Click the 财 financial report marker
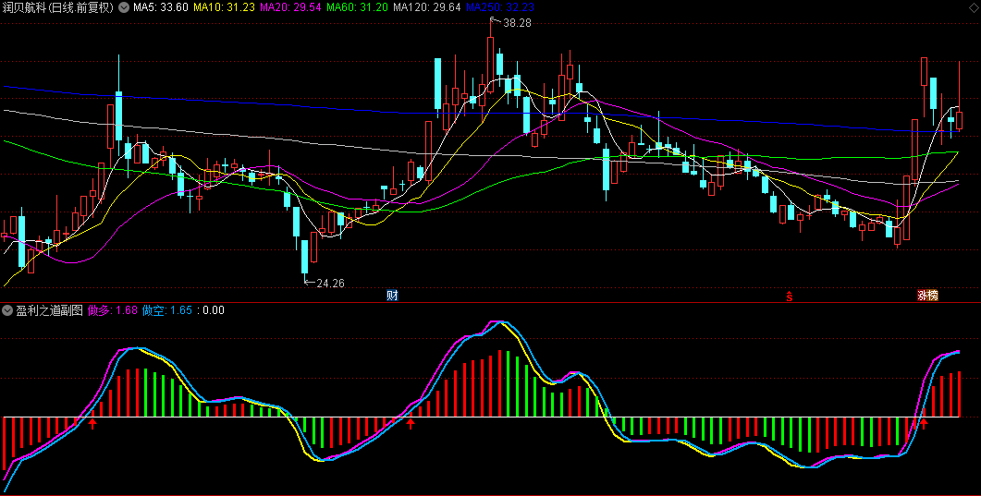This screenshot has width=981, height=496. (x=392, y=296)
